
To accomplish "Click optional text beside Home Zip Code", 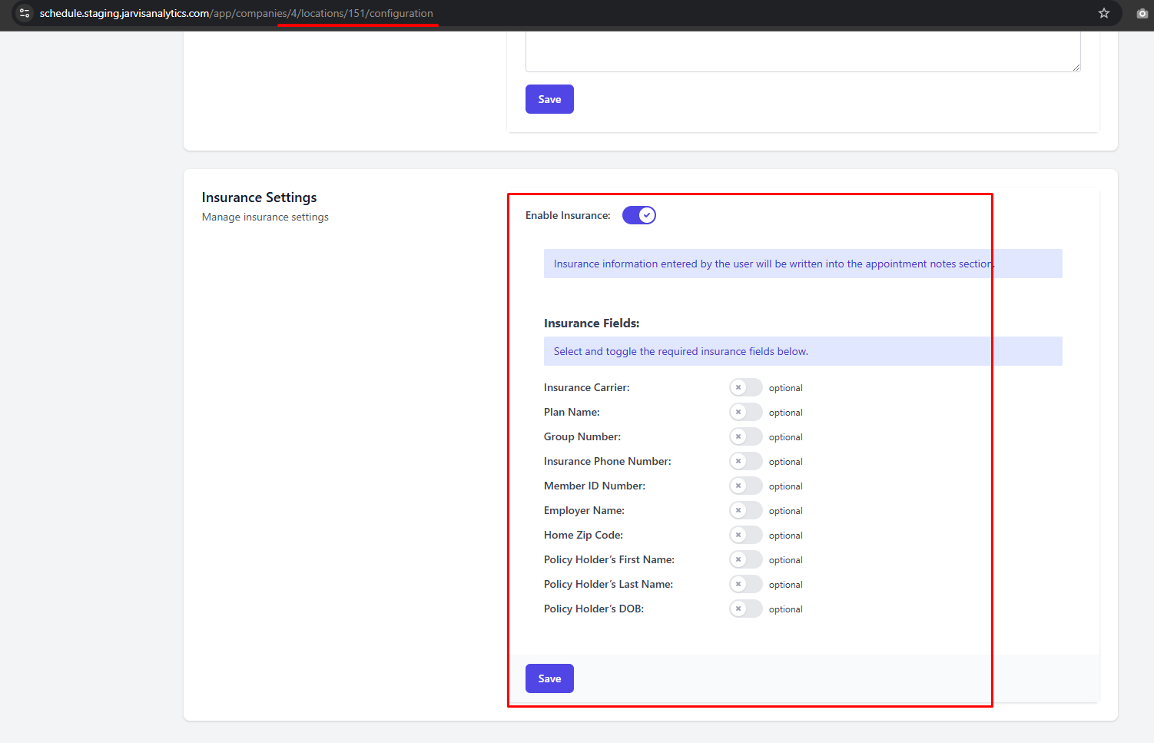I will tap(786, 536).
